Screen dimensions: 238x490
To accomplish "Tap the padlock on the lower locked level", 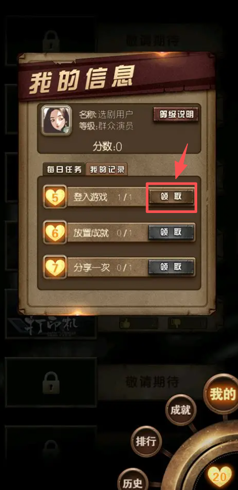I will 51,382.
